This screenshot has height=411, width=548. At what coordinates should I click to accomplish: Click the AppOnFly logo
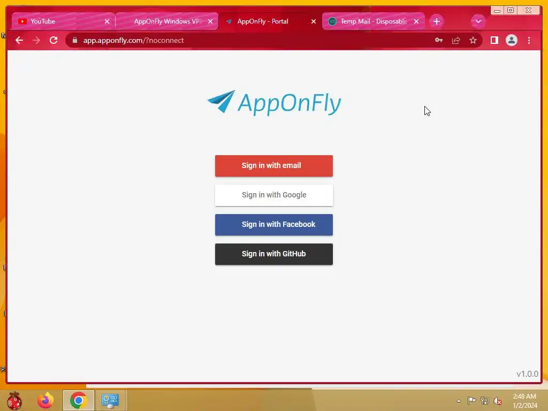pyautogui.click(x=274, y=102)
